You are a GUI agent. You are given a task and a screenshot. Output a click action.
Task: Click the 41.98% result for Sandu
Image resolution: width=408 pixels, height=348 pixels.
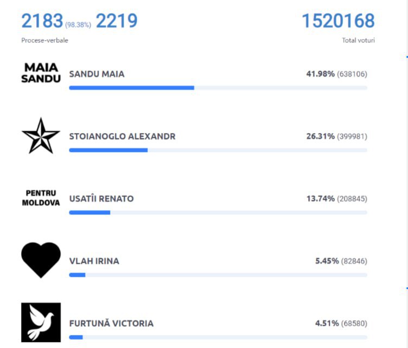(320, 74)
